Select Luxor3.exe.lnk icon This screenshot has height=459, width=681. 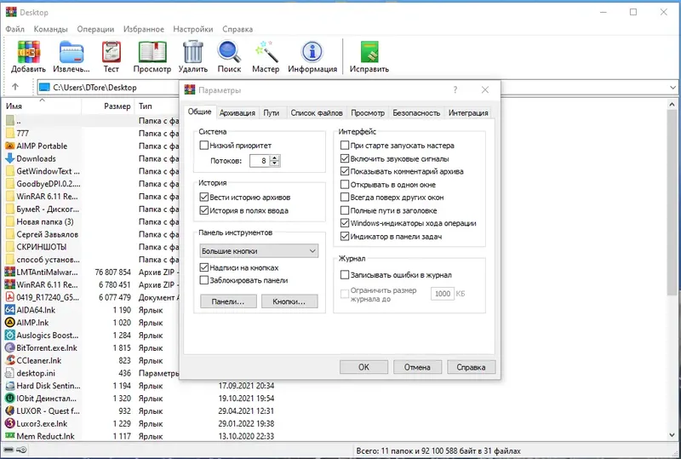tap(10, 423)
